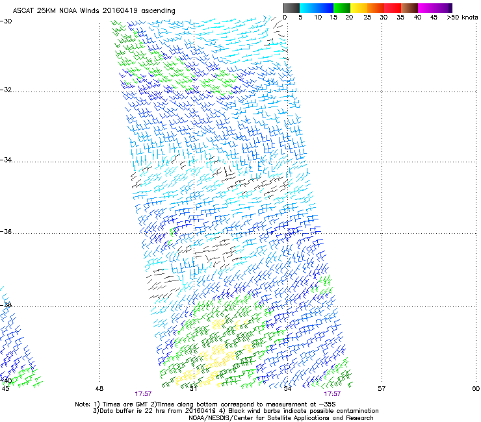Click the NOAA/NESDIS Center credit line
Viewport: 481px width, 422px height.
pyautogui.click(x=281, y=418)
